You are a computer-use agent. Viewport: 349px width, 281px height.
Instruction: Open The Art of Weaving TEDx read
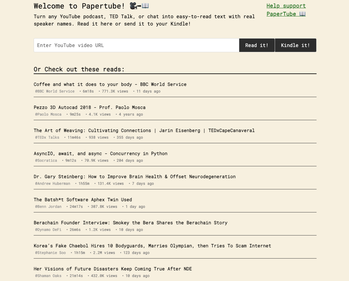[x=144, y=130]
